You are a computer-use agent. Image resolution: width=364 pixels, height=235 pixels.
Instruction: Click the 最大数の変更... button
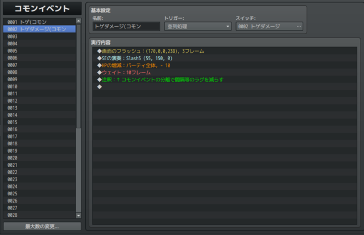42,226
